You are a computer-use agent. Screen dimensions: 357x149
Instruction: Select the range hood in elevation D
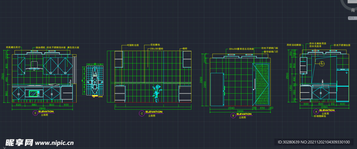click(x=34, y=66)
